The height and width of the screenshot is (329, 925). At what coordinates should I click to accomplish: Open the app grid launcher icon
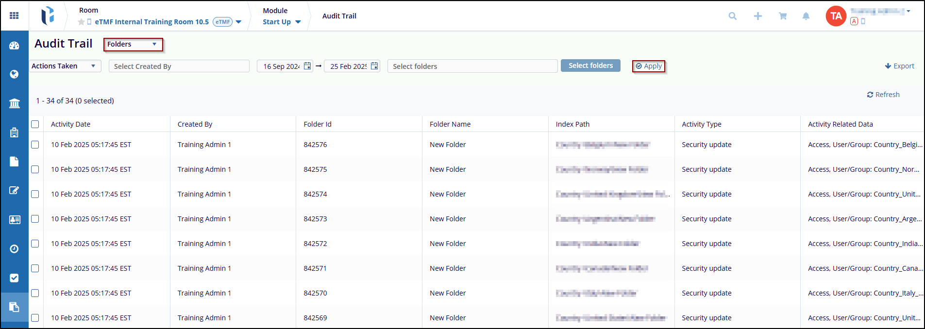tap(14, 16)
